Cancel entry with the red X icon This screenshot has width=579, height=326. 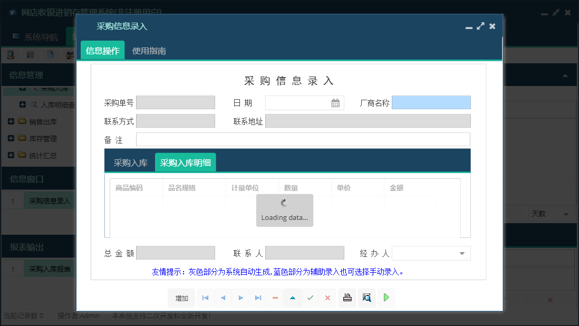[327, 298]
